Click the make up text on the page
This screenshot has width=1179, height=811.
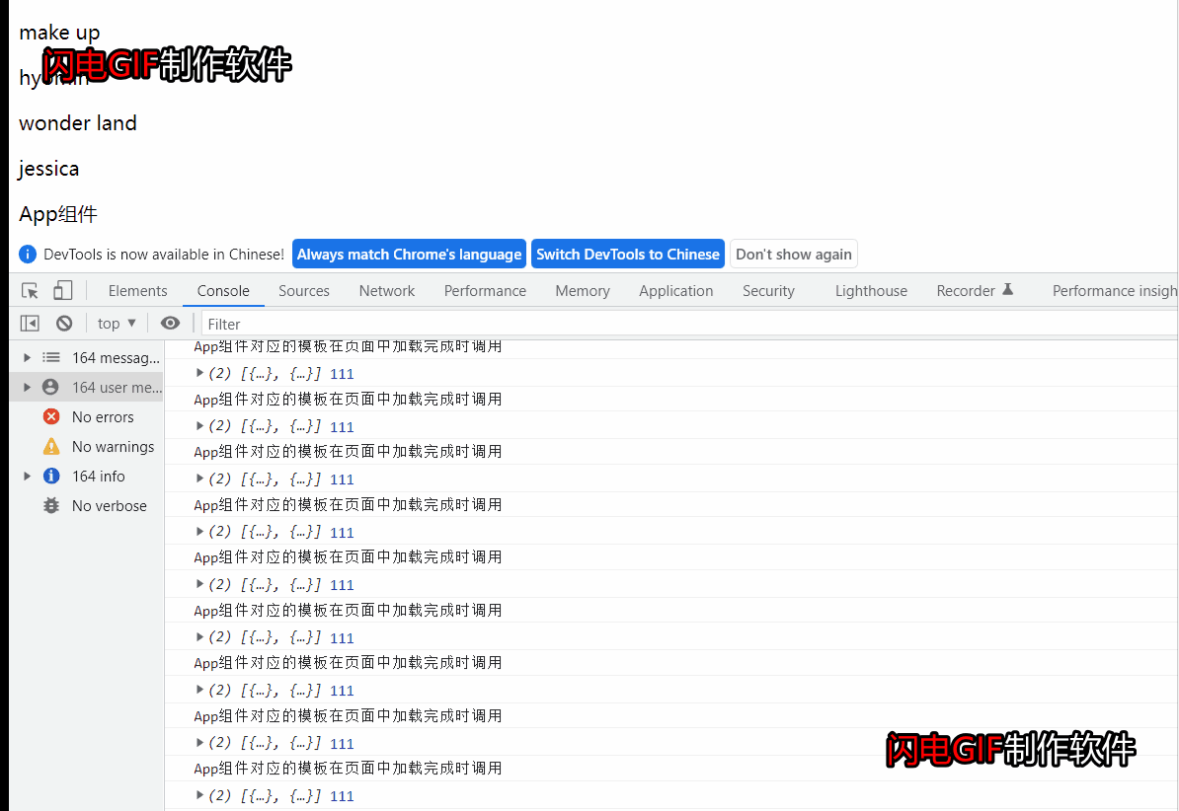coord(59,33)
